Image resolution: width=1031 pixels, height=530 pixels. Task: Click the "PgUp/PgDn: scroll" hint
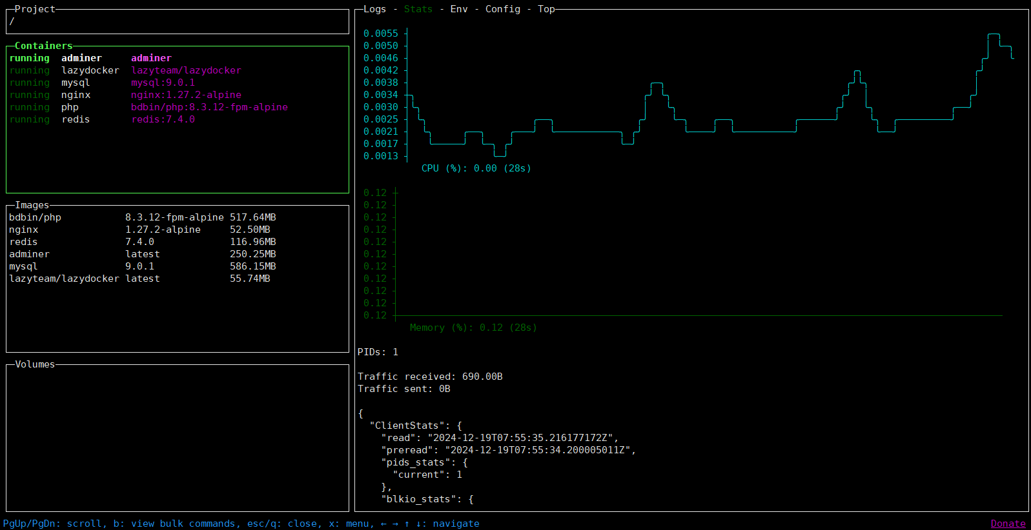(x=52, y=524)
